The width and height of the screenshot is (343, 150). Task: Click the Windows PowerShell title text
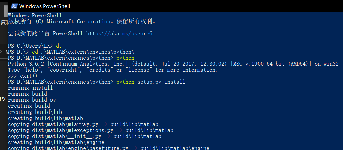pos(45,6)
